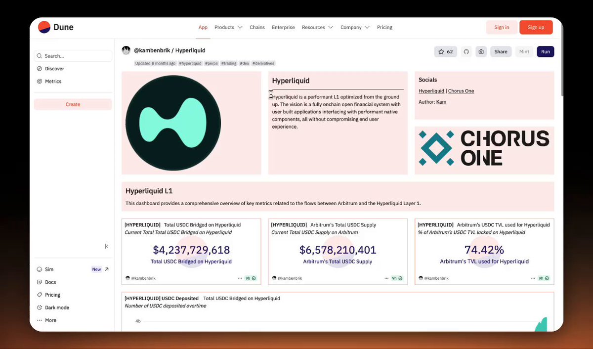The image size is (593, 349).
Task: Click the Sign up button
Action: 536,27
